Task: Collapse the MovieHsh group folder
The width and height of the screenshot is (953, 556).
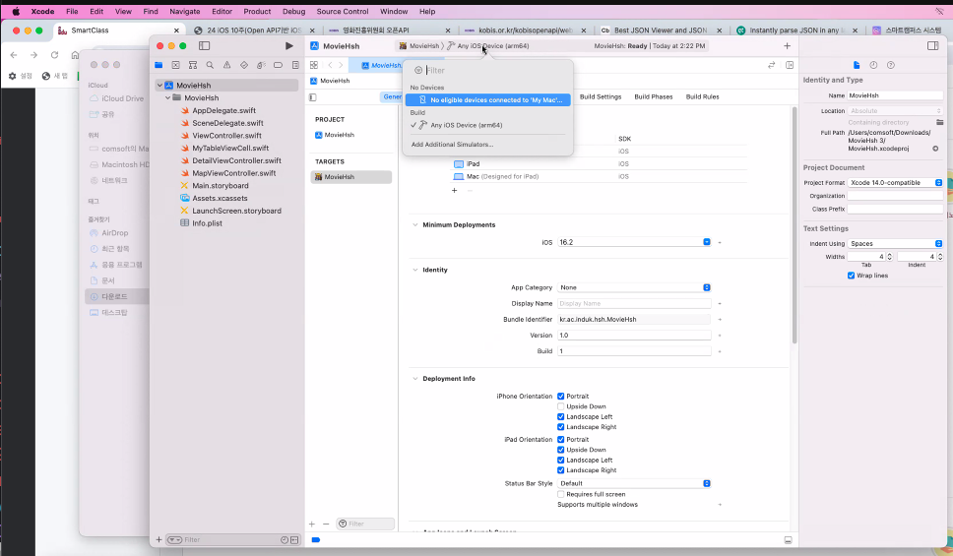Action: pyautogui.click(x=167, y=97)
